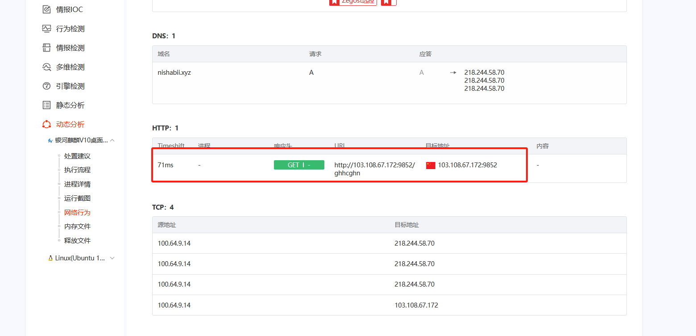Viewport: 696px width, 336px height.
Task: Click the 多维检测 search icon
Action: point(46,67)
